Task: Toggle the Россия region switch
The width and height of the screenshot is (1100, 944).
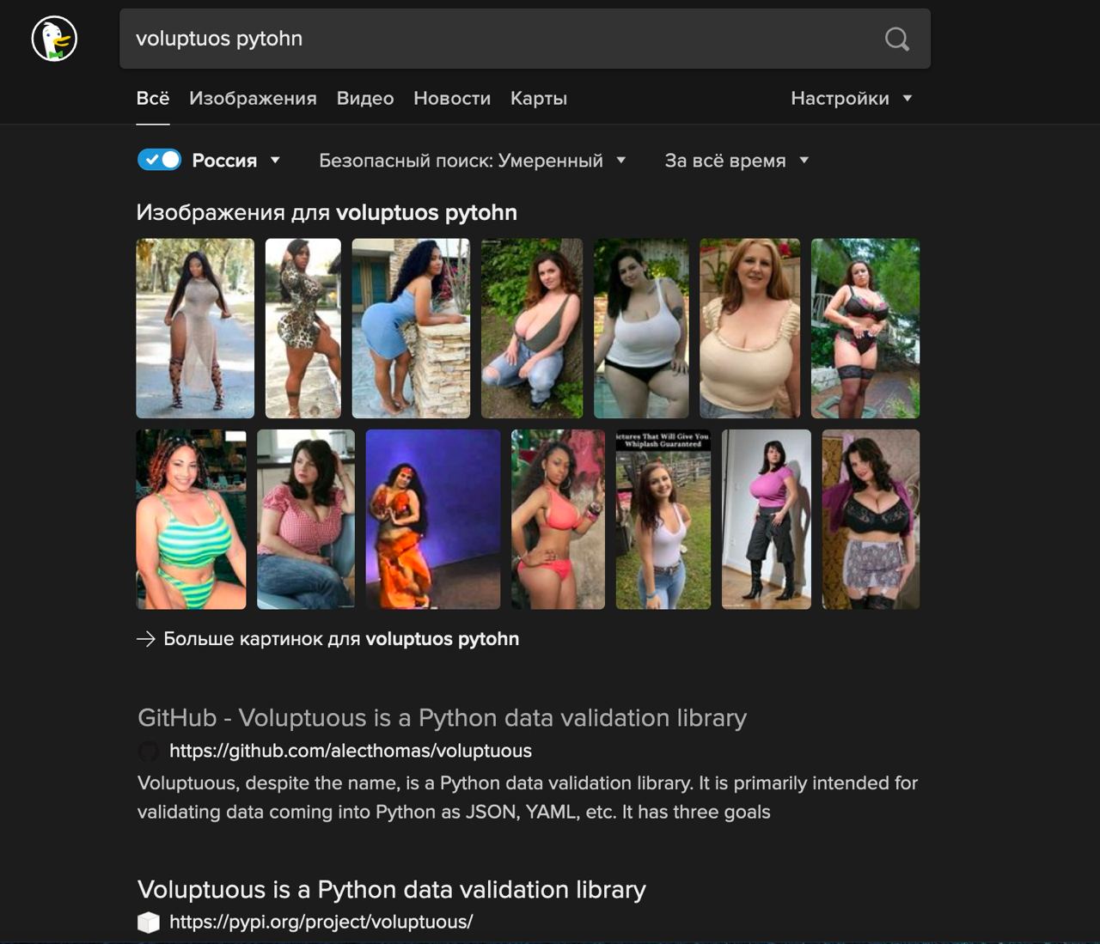Action: [x=160, y=160]
